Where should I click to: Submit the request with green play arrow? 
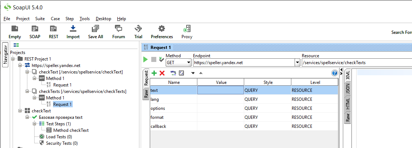pos(145,59)
